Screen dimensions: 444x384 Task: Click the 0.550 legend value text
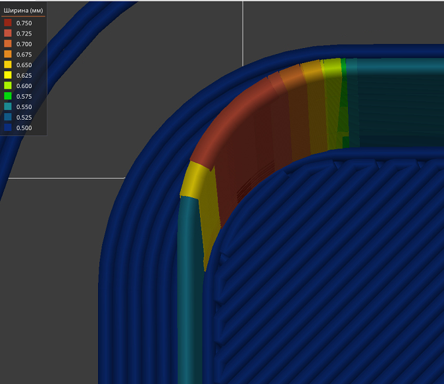pos(24,107)
